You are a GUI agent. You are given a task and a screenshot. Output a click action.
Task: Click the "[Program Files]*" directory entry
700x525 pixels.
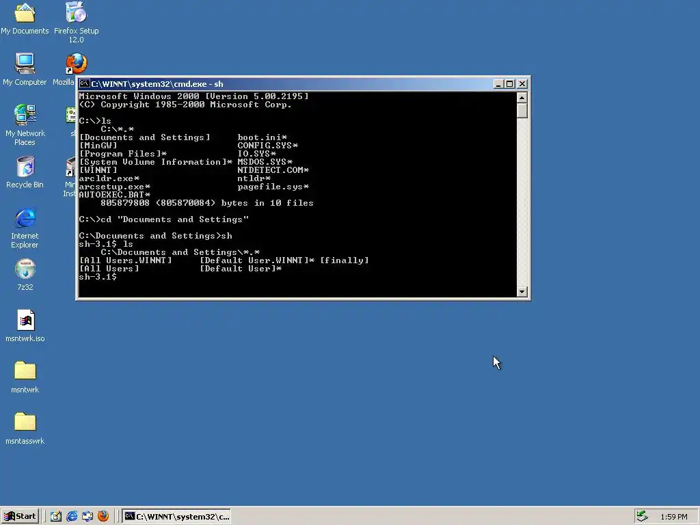point(123,154)
